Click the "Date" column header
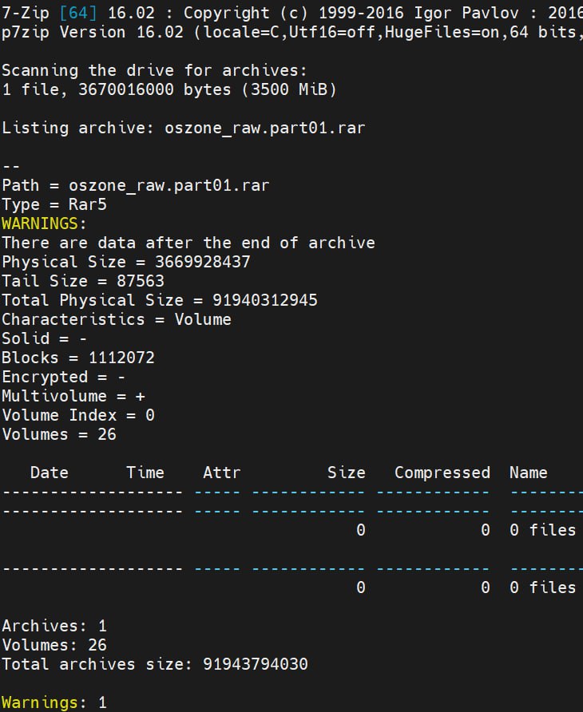 click(50, 473)
